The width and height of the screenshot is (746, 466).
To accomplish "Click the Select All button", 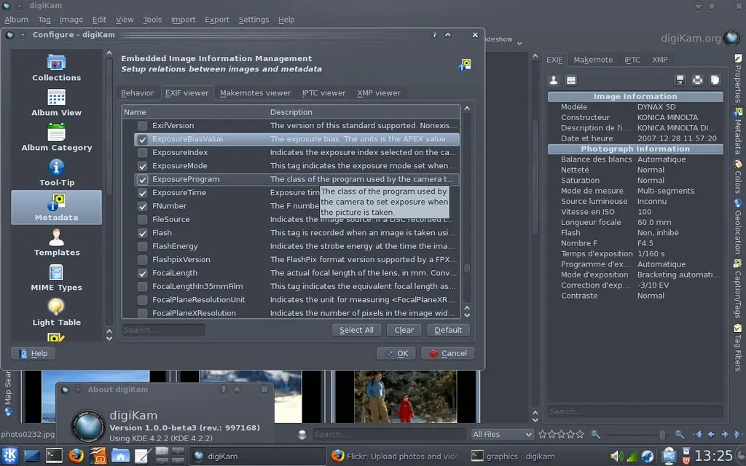I will click(356, 330).
